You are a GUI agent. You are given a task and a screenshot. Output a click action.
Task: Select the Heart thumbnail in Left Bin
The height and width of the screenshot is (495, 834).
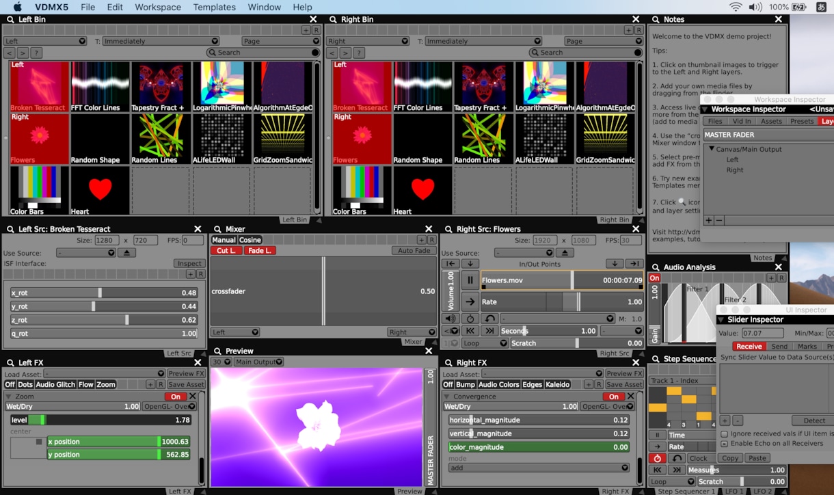click(x=100, y=191)
